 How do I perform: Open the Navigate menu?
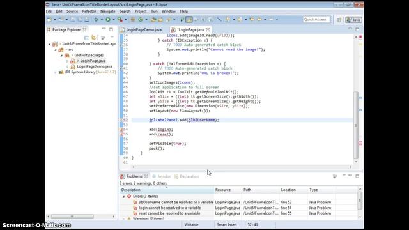[108, 11]
